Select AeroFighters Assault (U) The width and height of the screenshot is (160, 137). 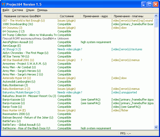18,42
